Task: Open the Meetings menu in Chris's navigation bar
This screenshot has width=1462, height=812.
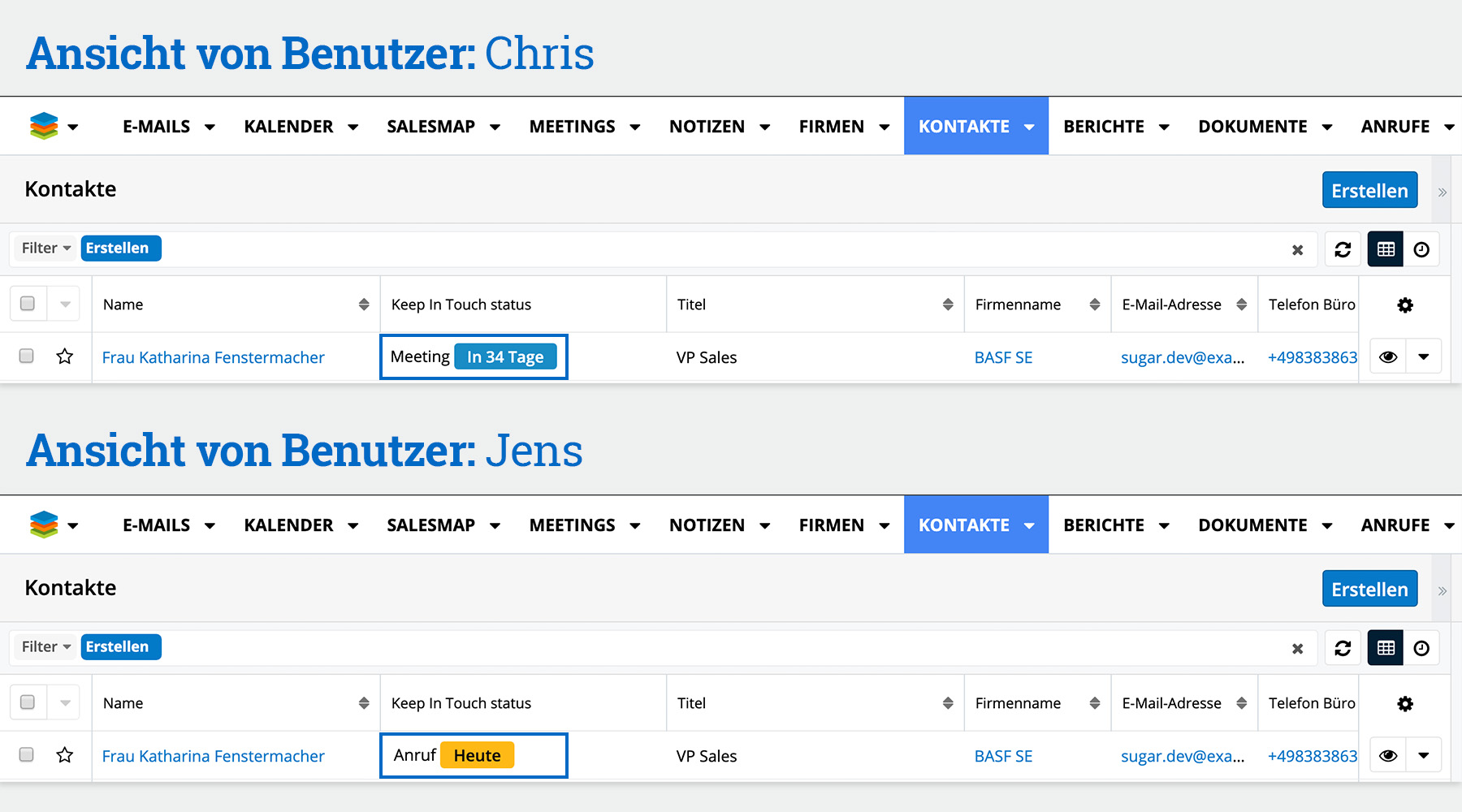Action: click(x=573, y=127)
